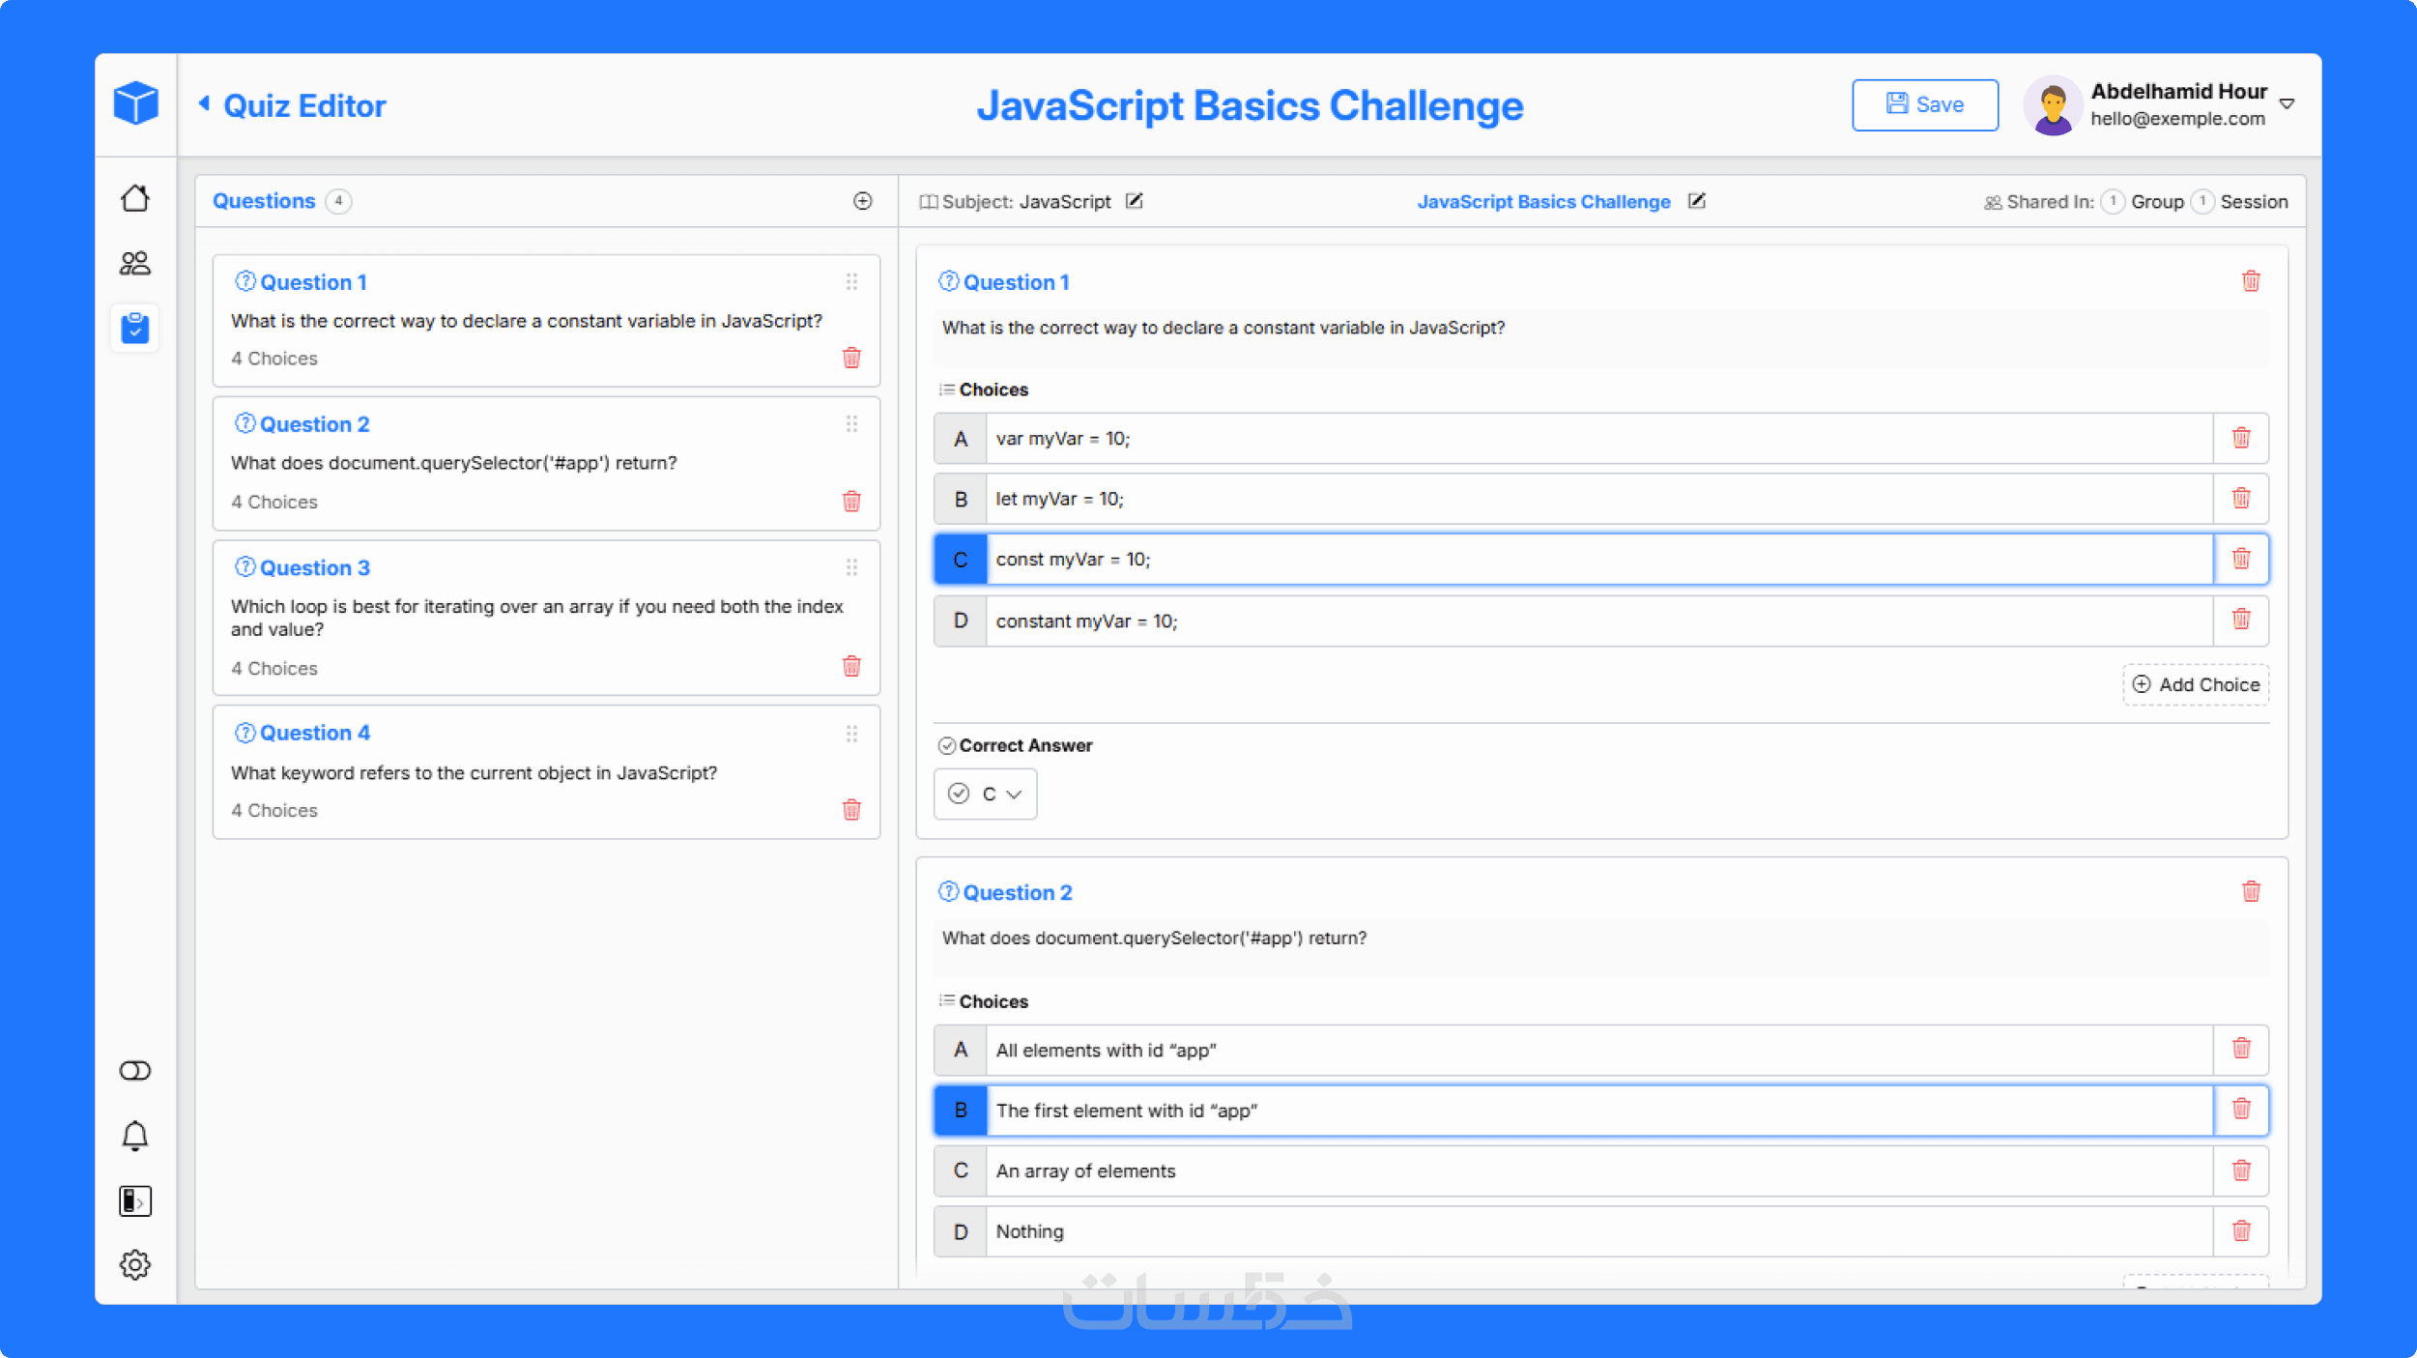Go back via Quiz Editor arrow

204,104
